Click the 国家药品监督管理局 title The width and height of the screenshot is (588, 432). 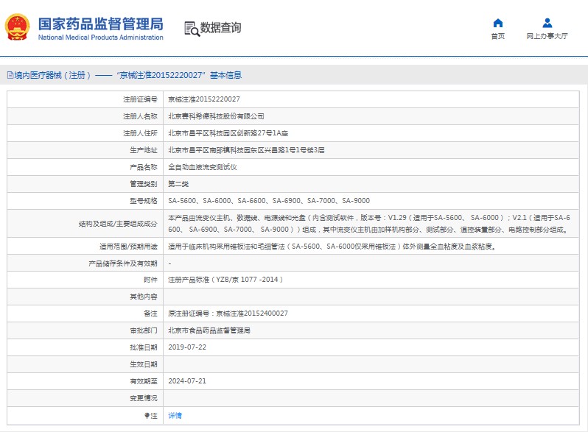(x=100, y=24)
